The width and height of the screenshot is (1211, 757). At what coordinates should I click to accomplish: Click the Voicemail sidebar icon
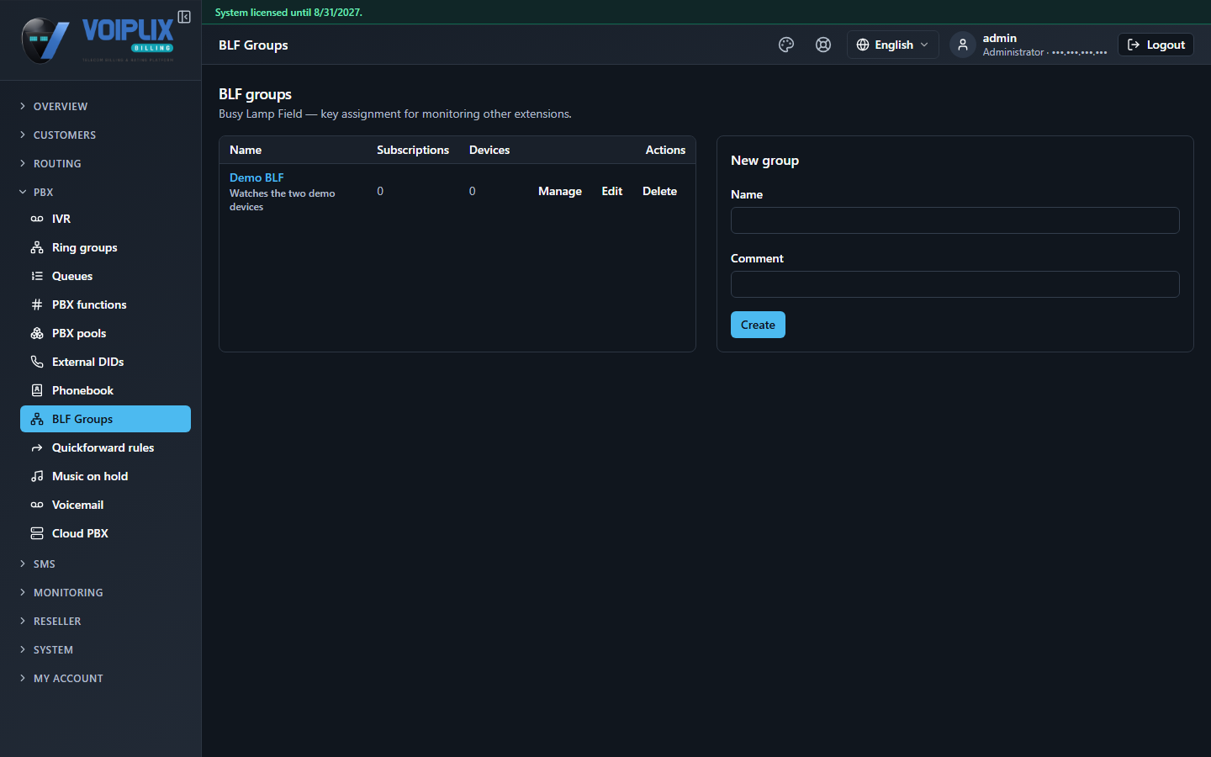[x=37, y=505]
